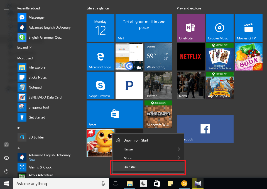Open the Skype Preview tile
Screen dimensions: 267x189
tap(101, 85)
